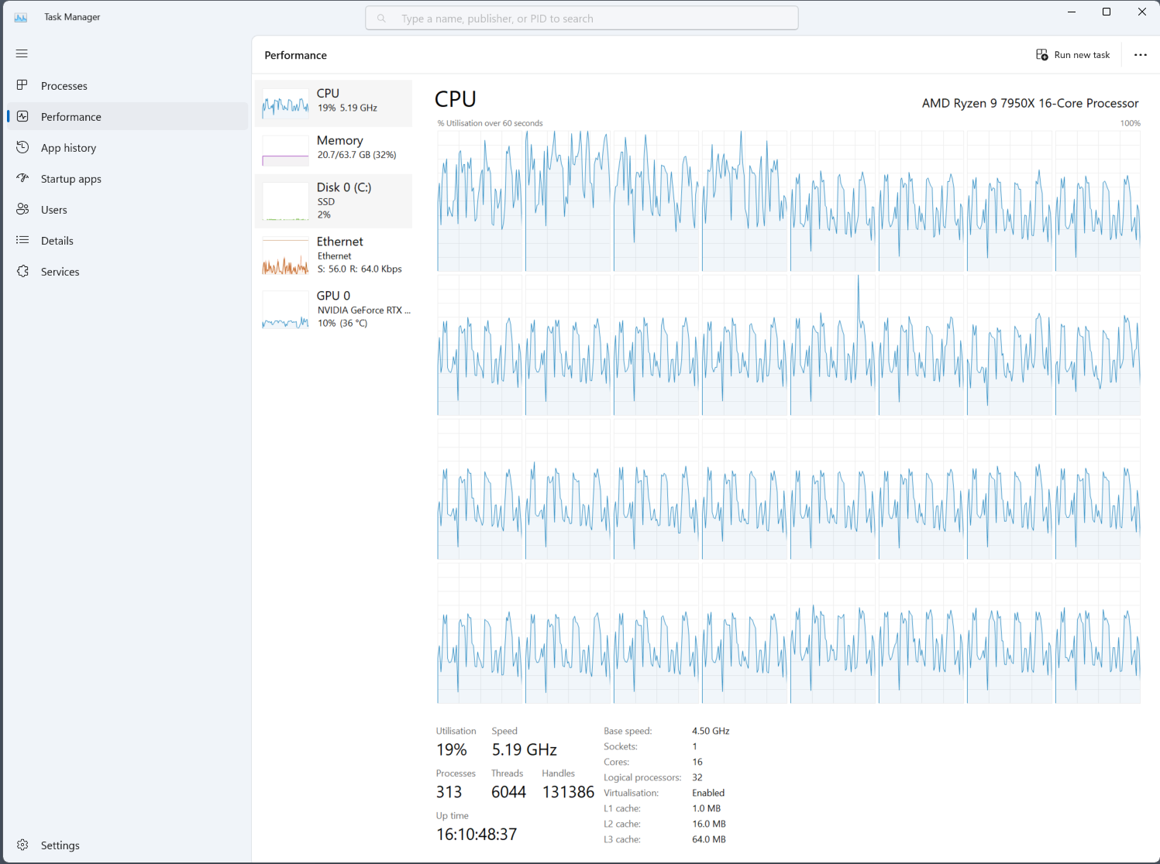This screenshot has width=1160, height=864.
Task: Click the GPU 0 mini graph thumbnail
Action: pos(285,308)
